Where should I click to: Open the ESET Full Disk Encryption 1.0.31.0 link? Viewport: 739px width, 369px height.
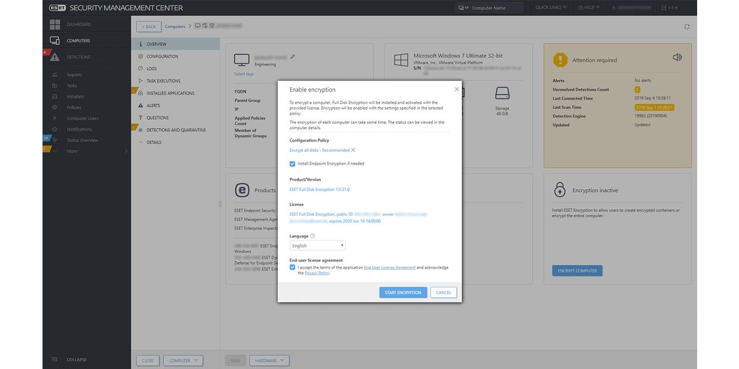coord(319,189)
